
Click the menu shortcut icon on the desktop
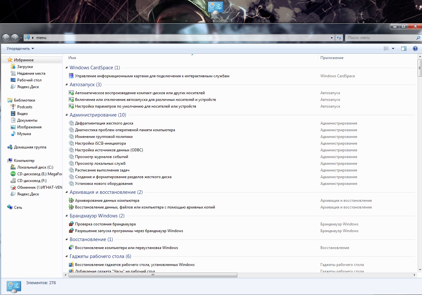(215, 8)
